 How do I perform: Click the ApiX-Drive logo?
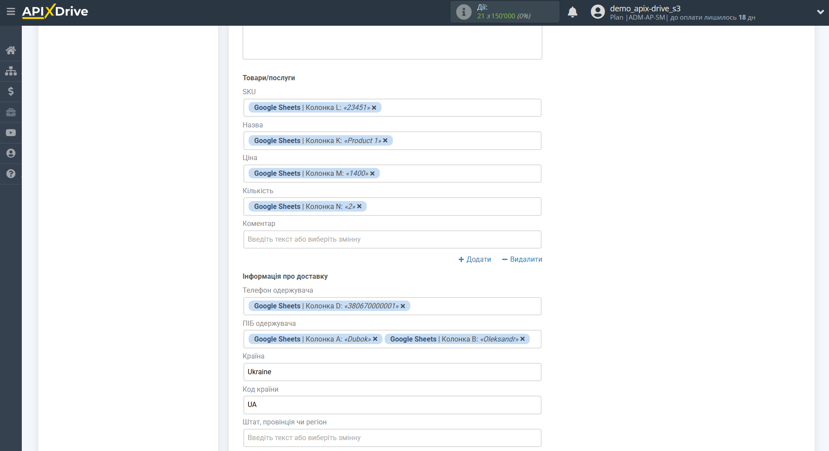(55, 11)
